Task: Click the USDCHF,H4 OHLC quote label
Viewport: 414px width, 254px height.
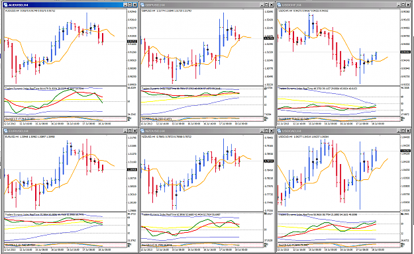Action: (303, 11)
